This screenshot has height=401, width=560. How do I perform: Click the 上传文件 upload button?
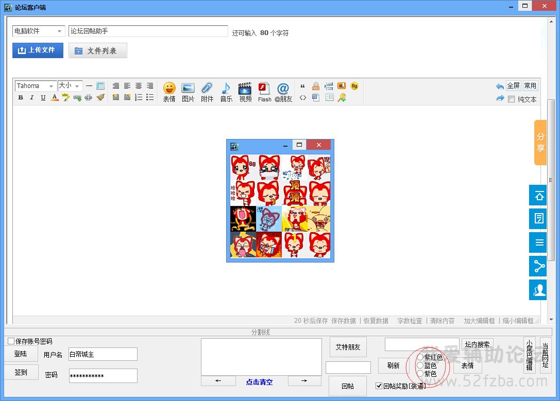38,50
